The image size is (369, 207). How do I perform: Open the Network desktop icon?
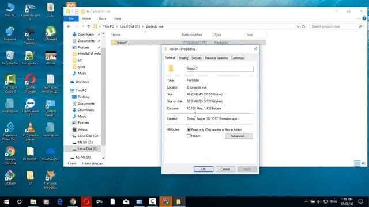coord(10,33)
